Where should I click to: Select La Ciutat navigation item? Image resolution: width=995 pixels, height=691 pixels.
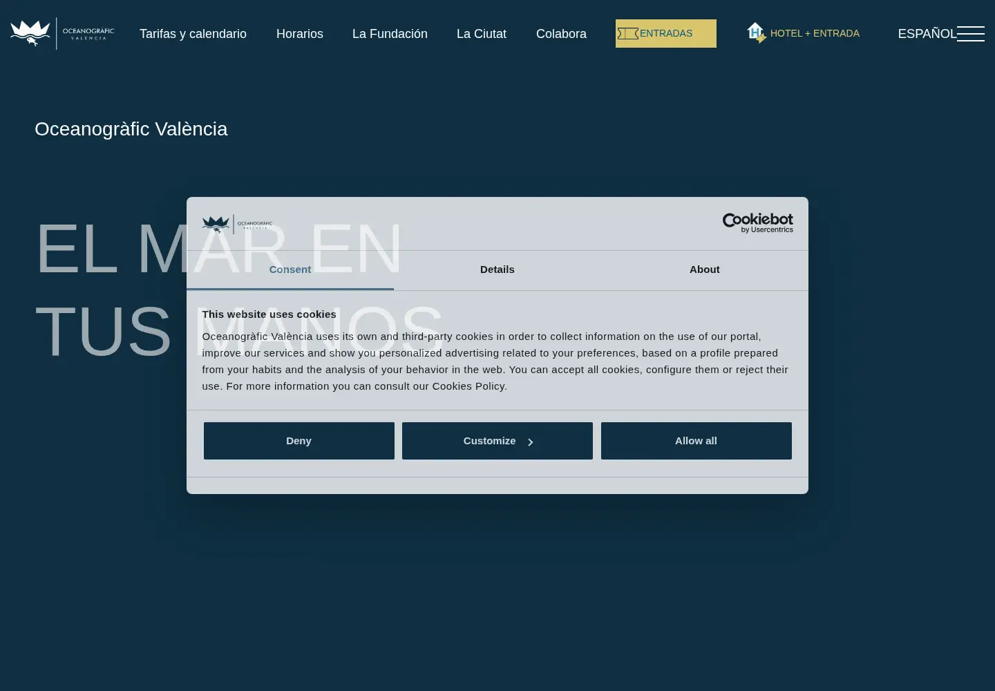[482, 34]
